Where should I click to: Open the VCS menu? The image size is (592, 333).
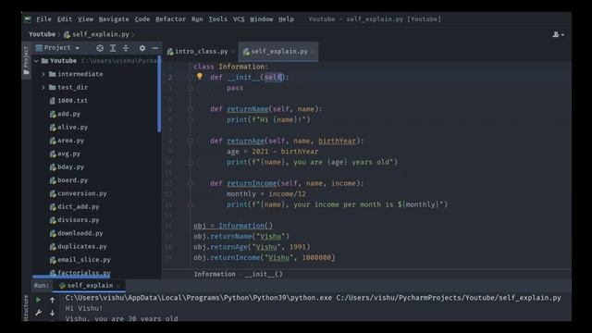(x=239, y=18)
